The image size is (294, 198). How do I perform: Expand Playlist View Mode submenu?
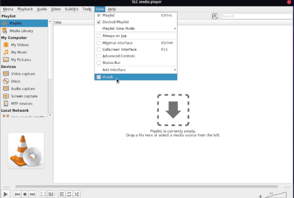[x=136, y=28]
